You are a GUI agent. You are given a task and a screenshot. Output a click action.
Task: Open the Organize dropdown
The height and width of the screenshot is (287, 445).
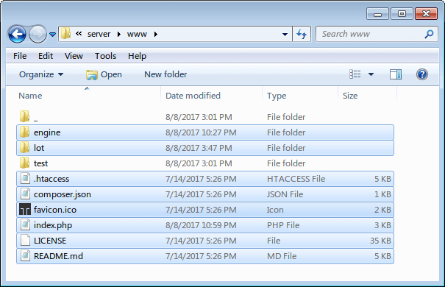[41, 74]
